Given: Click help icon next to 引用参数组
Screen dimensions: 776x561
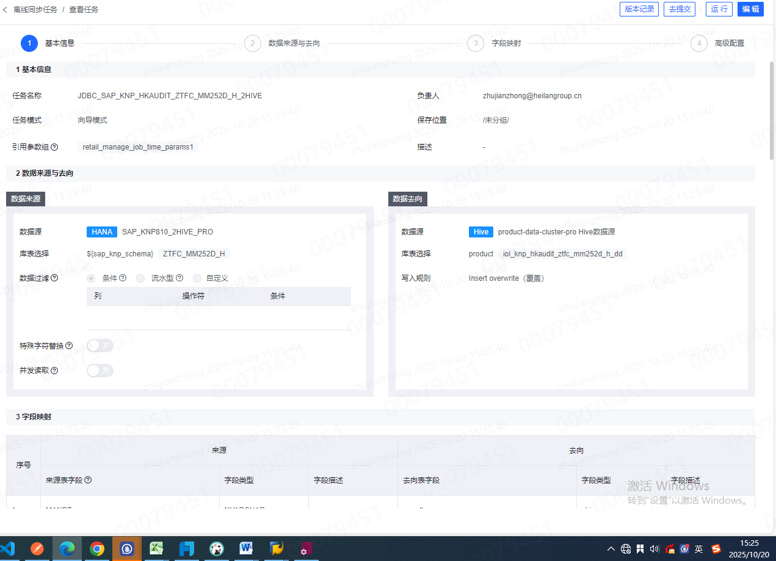Looking at the screenshot, I should 54,147.
